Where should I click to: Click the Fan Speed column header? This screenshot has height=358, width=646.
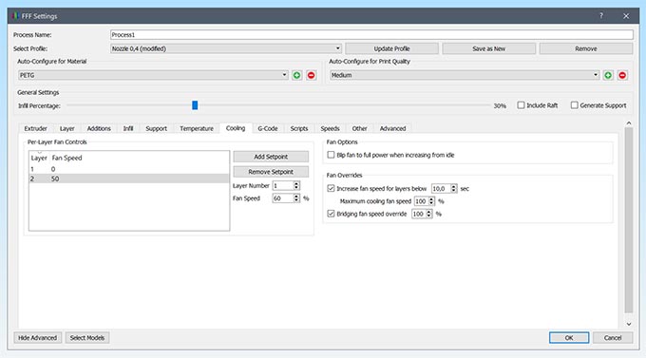66,158
